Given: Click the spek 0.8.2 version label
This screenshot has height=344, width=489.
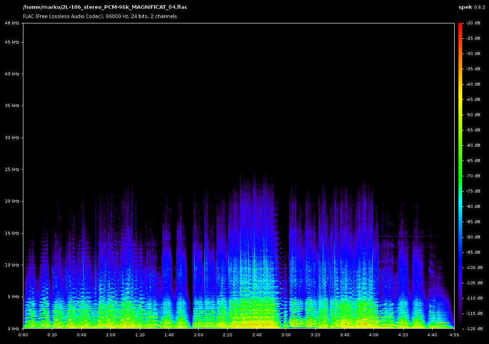Looking at the screenshot, I should click(x=472, y=7).
